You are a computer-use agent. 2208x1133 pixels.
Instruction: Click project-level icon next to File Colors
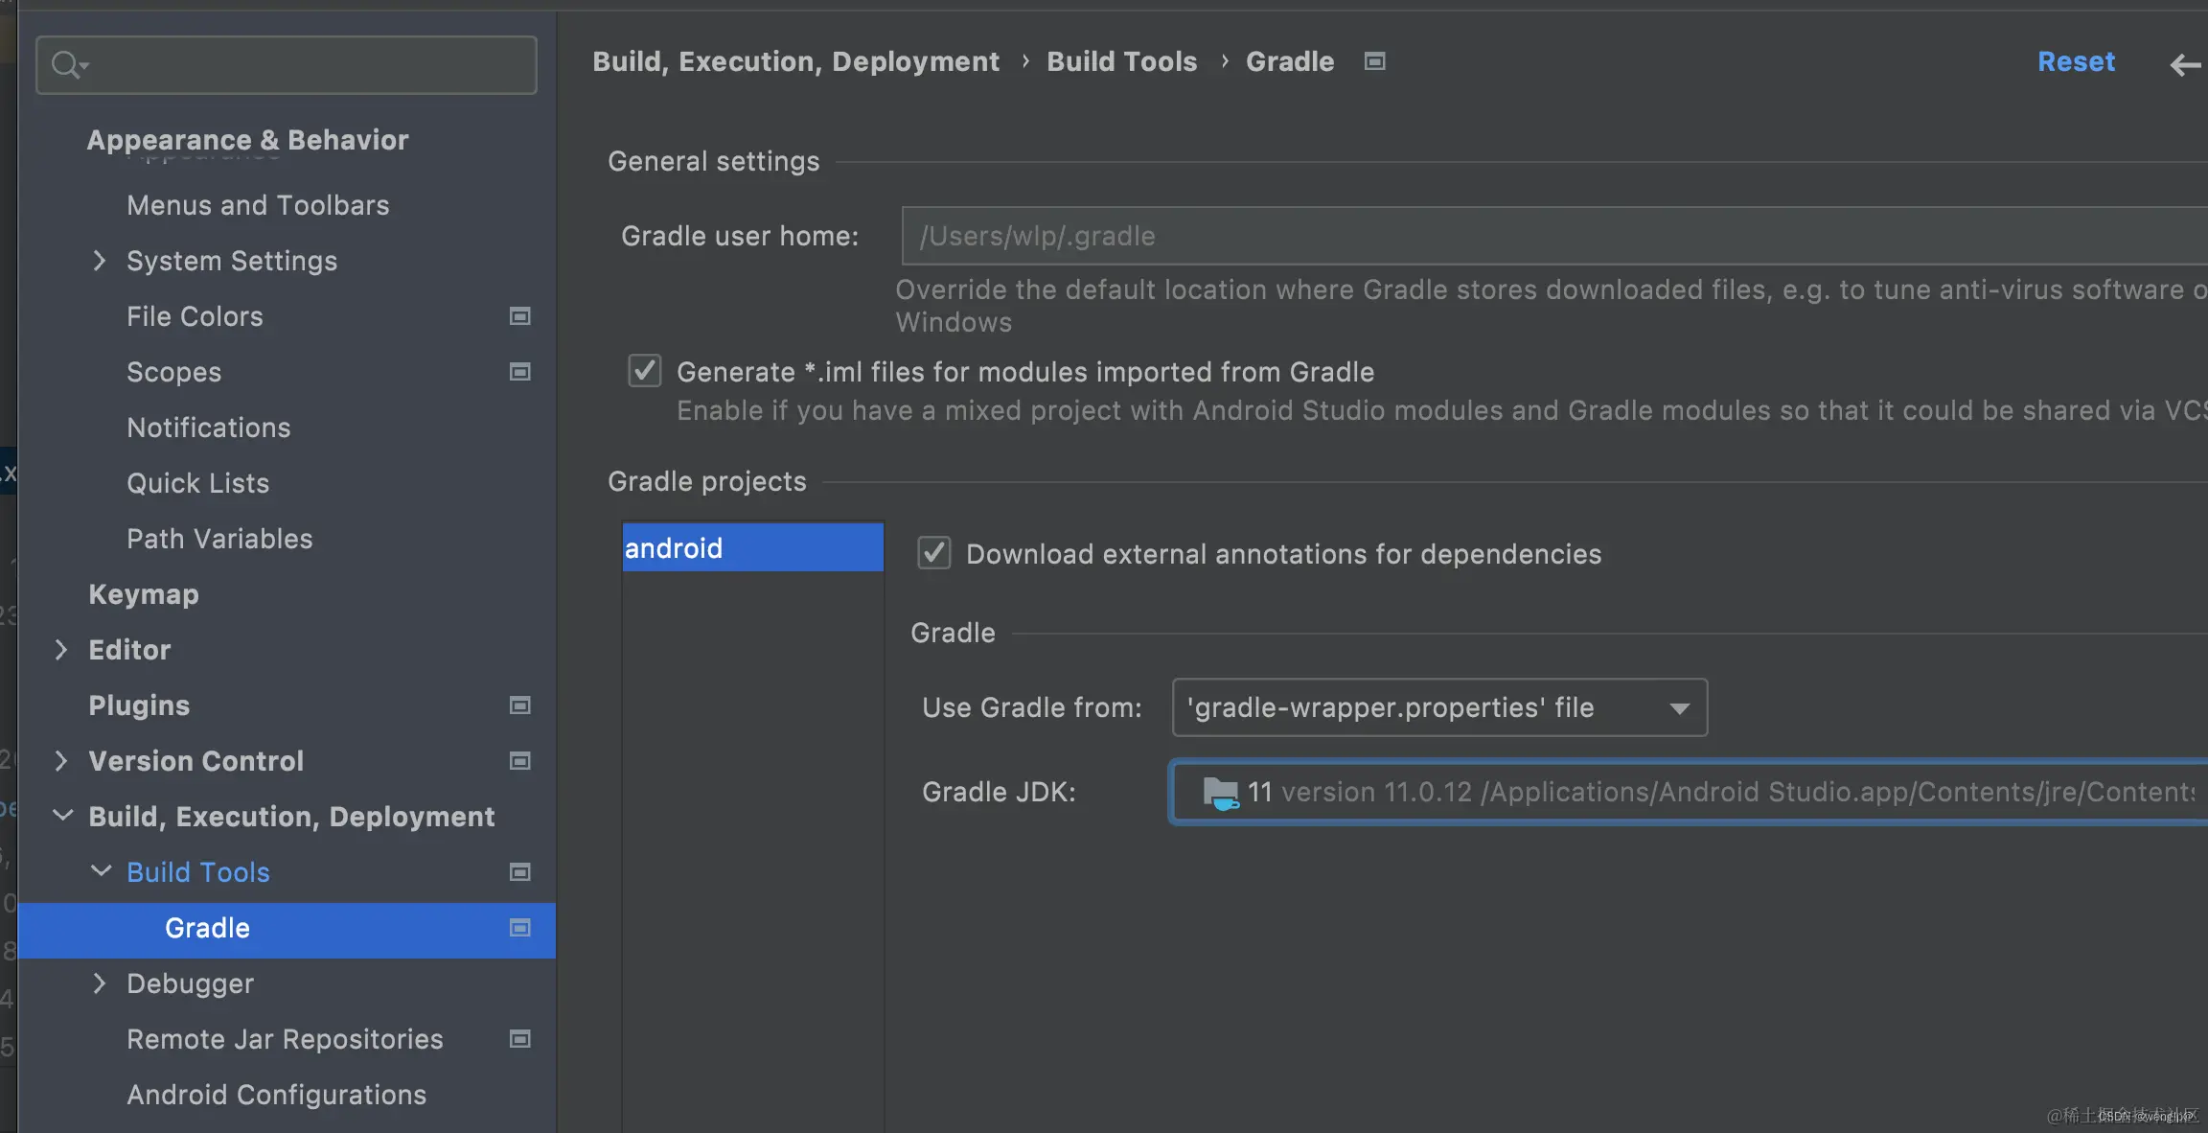pos(519,316)
